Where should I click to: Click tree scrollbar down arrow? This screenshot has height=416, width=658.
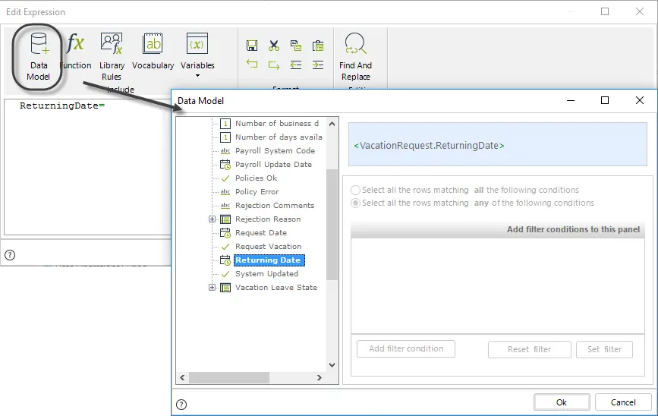click(332, 365)
